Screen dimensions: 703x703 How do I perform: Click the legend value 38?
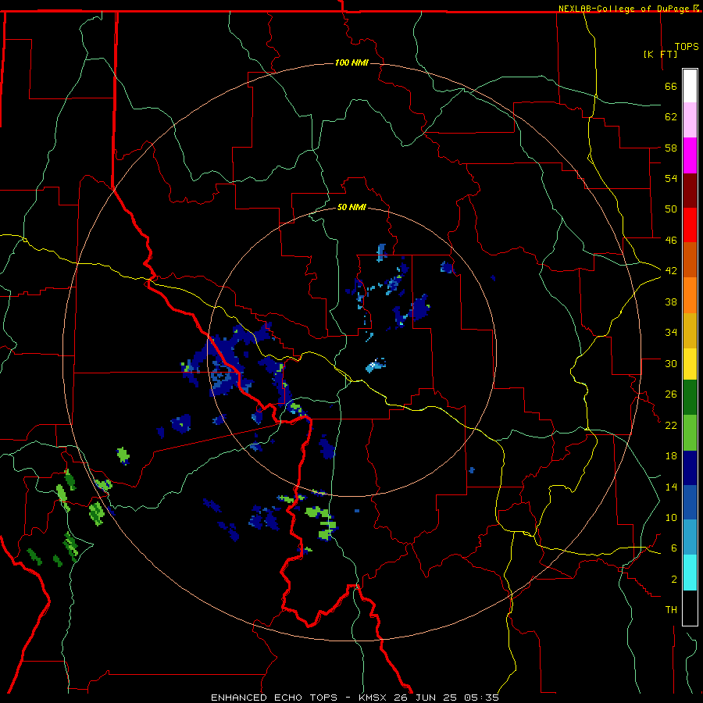[x=671, y=302]
